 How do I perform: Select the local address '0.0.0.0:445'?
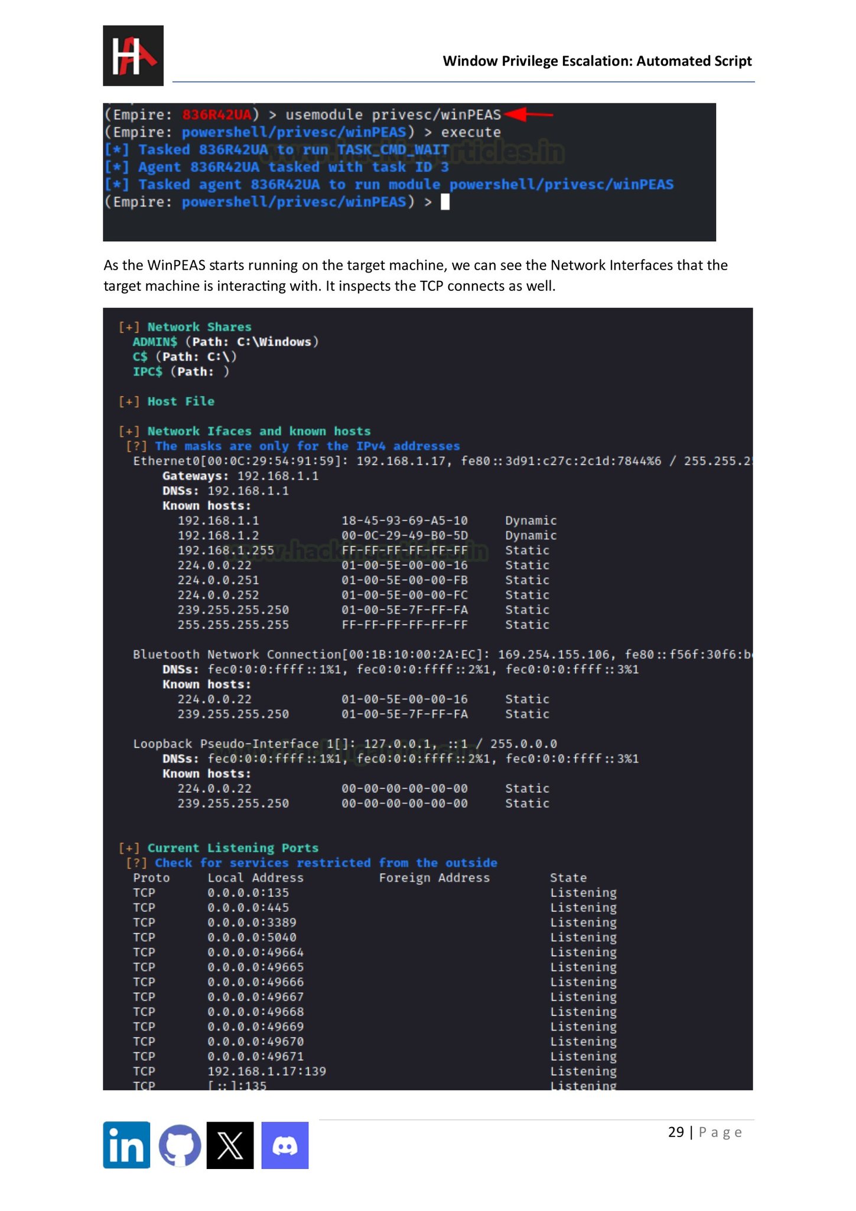[248, 908]
